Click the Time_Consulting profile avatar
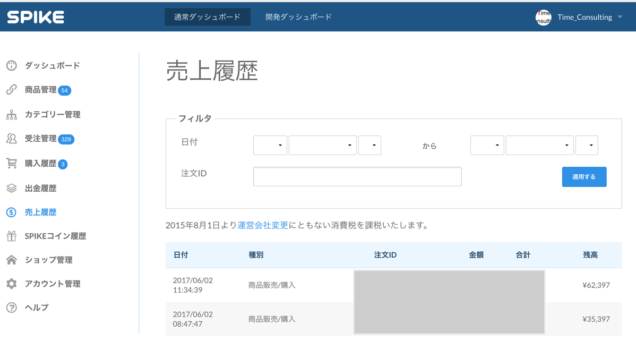This screenshot has height=341, width=636. 544,17
